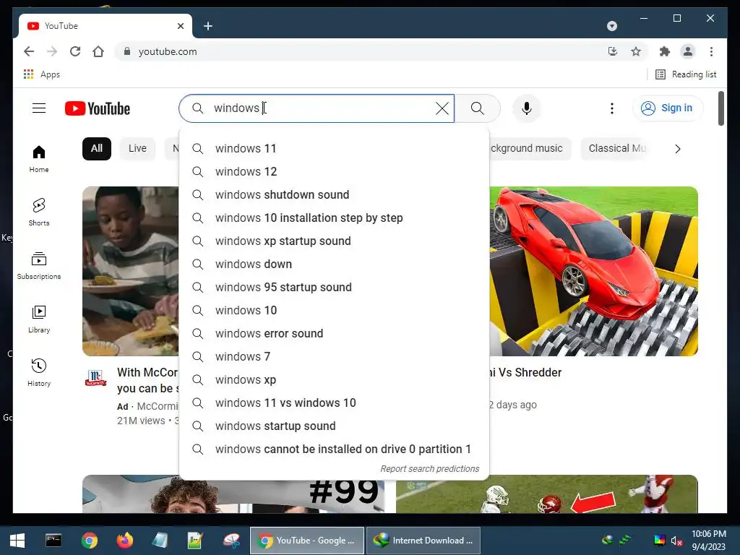Click Report search predictions link
The width and height of the screenshot is (740, 555).
(429, 468)
